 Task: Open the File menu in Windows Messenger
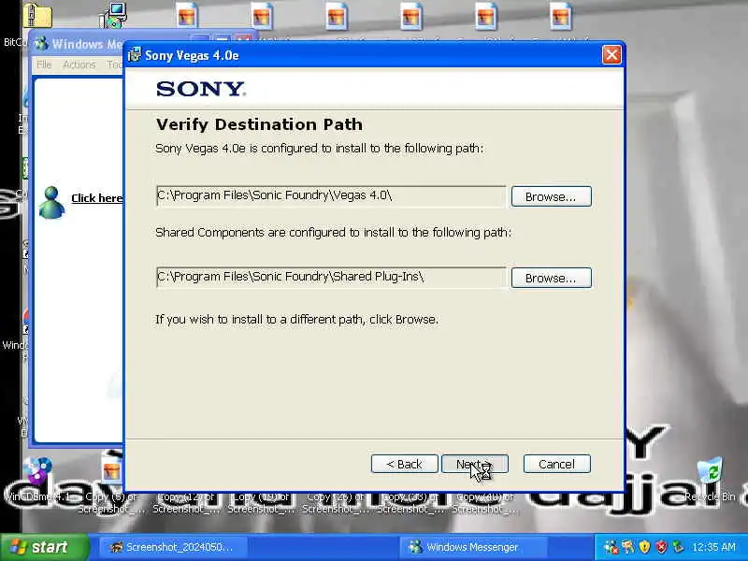pyautogui.click(x=44, y=65)
